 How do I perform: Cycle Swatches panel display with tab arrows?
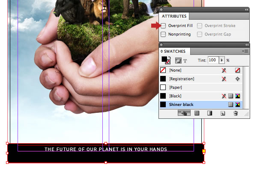161,51
